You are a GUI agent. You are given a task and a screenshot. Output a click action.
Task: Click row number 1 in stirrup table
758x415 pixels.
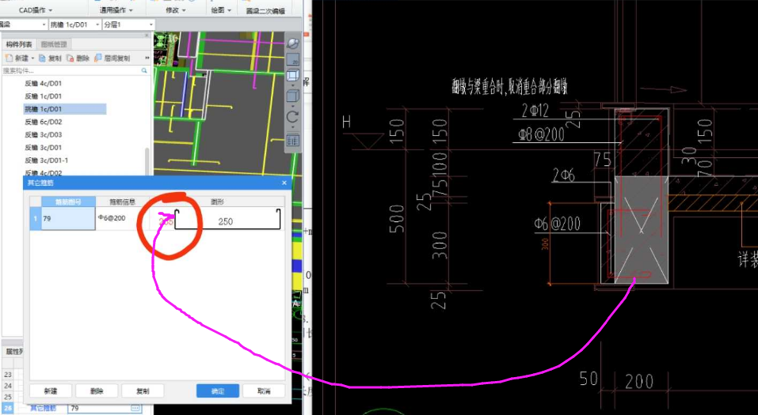click(36, 219)
